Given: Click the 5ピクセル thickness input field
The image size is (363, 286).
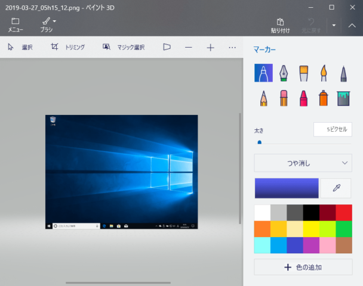Looking at the screenshot, I should pos(333,129).
